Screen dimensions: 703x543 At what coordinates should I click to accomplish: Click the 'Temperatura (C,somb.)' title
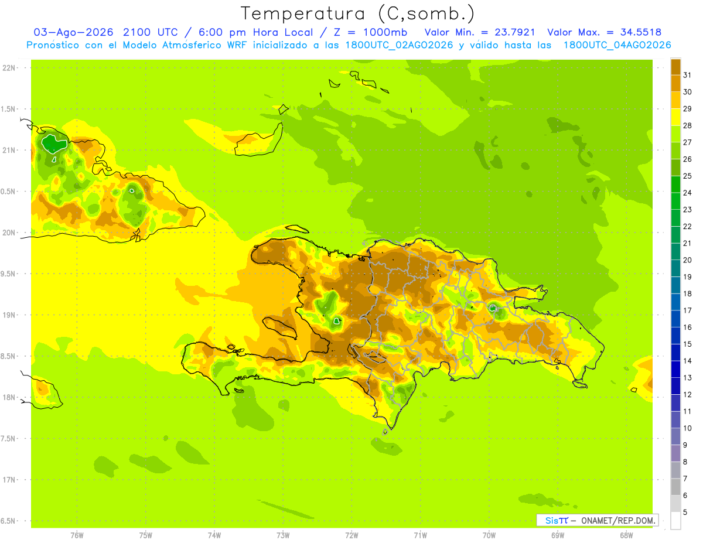point(358,13)
